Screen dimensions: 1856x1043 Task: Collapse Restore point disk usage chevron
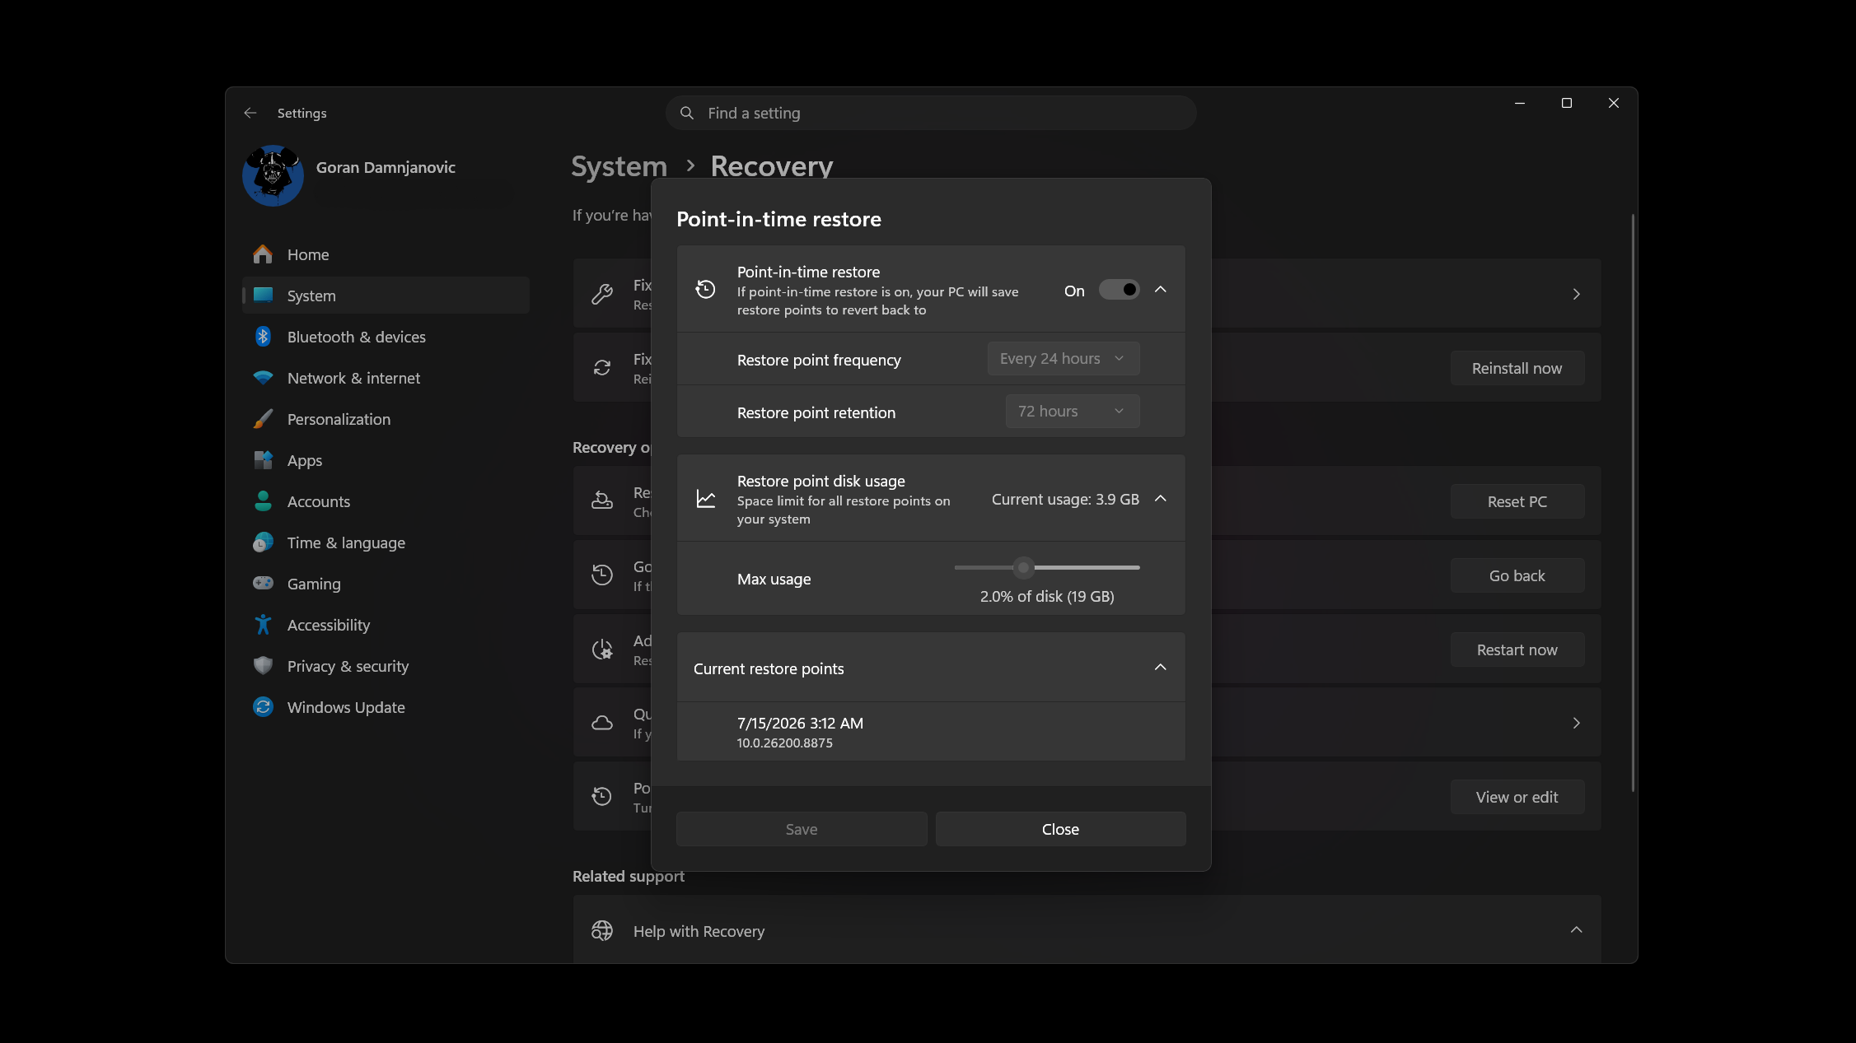click(1161, 498)
